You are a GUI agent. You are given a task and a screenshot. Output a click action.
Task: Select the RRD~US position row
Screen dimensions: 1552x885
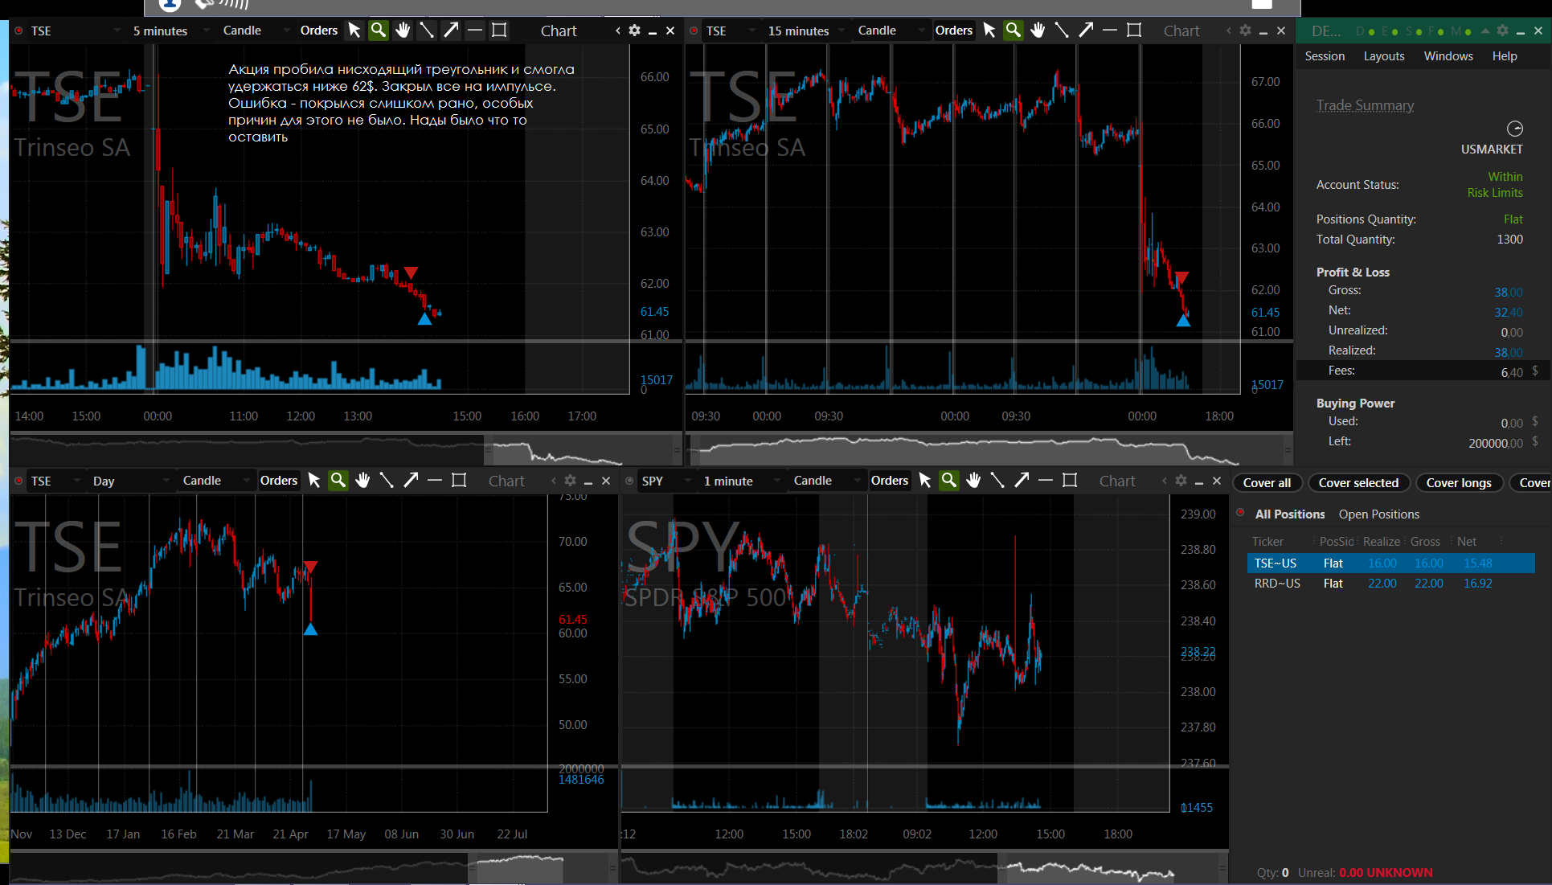1390,584
